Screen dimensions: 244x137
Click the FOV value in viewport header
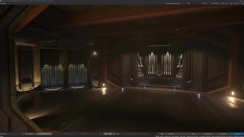coord(204,3)
